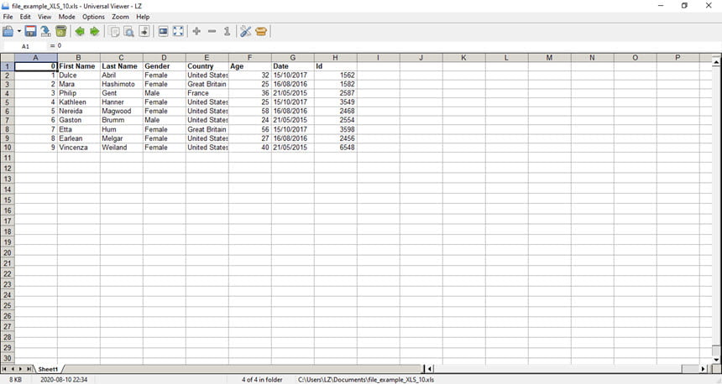Click the cell containing 'Magwood'
The height and width of the screenshot is (384, 722).
click(122, 111)
